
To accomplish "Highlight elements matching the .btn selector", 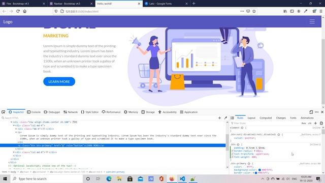I will [x=238, y=144].
